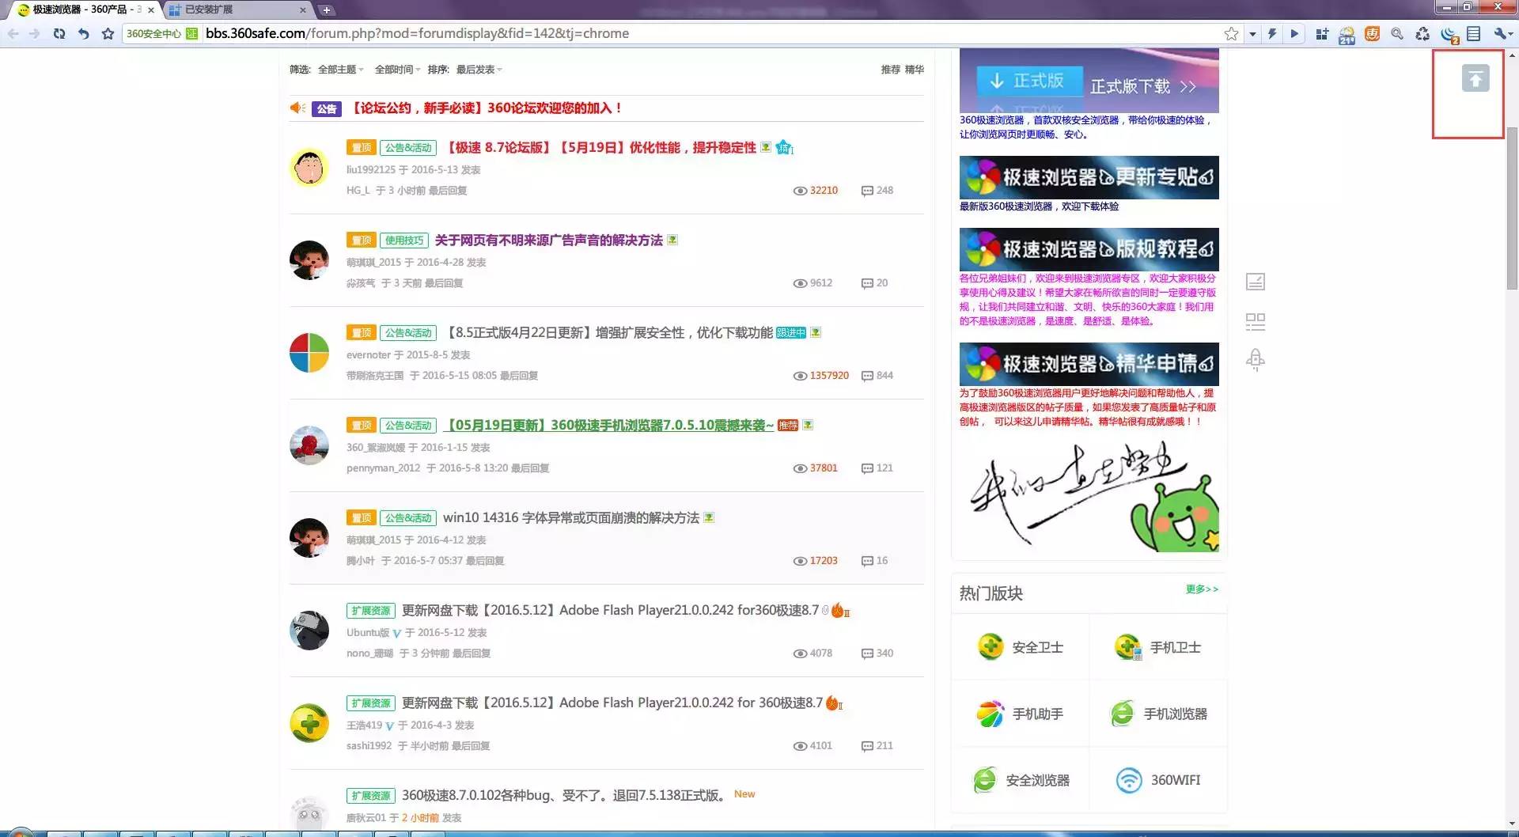Click username nono_珊瑚 last reply
This screenshot has height=837, width=1519.
pos(369,653)
